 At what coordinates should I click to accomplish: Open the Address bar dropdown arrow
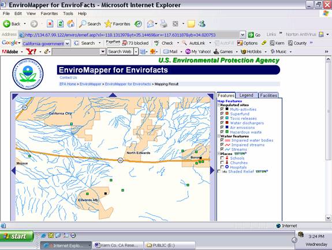click(x=243, y=35)
